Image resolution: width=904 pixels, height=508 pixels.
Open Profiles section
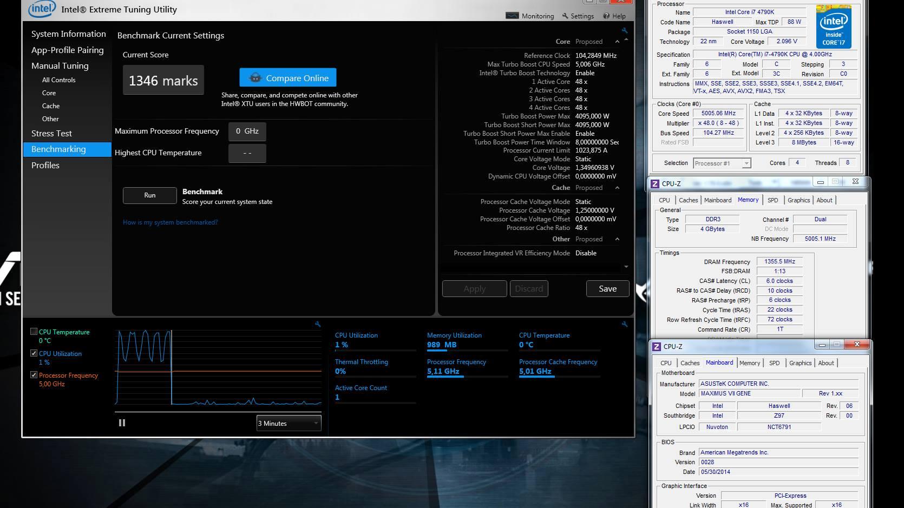[x=45, y=165]
